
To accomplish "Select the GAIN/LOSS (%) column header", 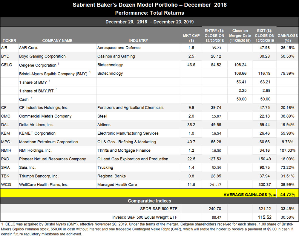I will point(288,38).
